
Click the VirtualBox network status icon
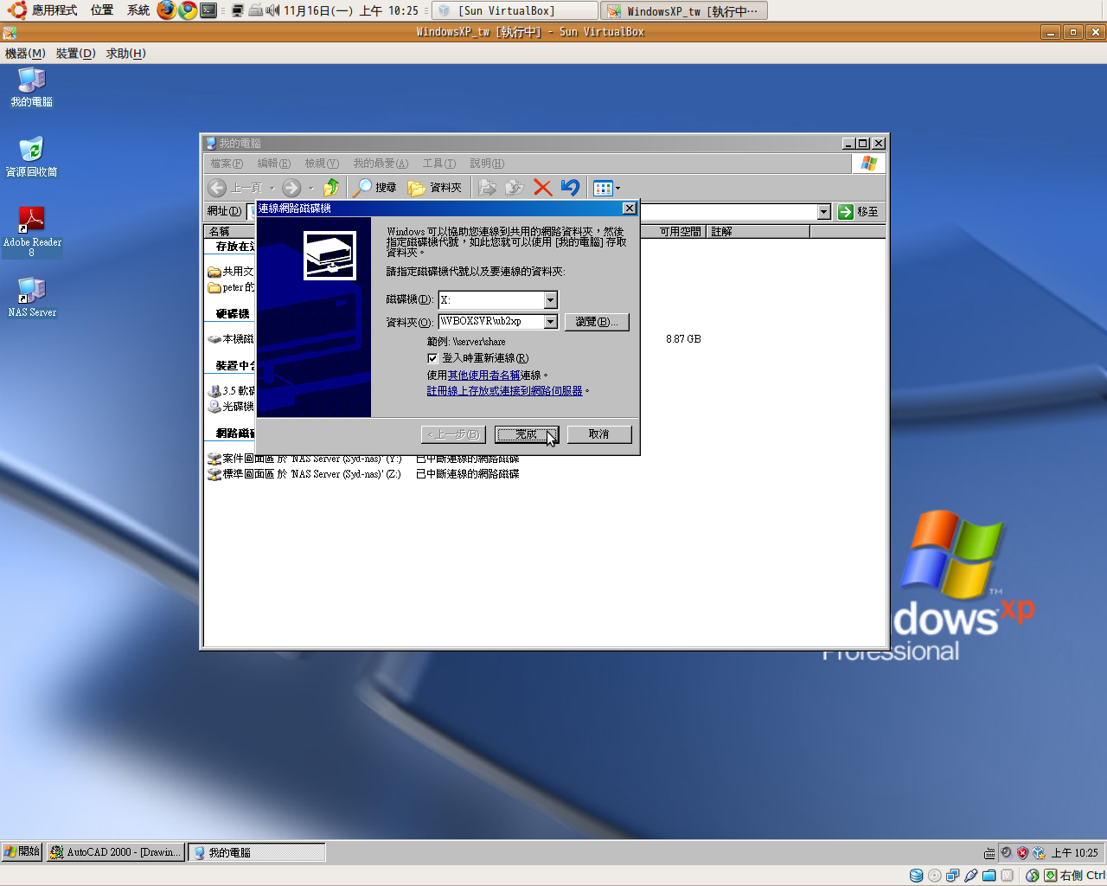952,876
